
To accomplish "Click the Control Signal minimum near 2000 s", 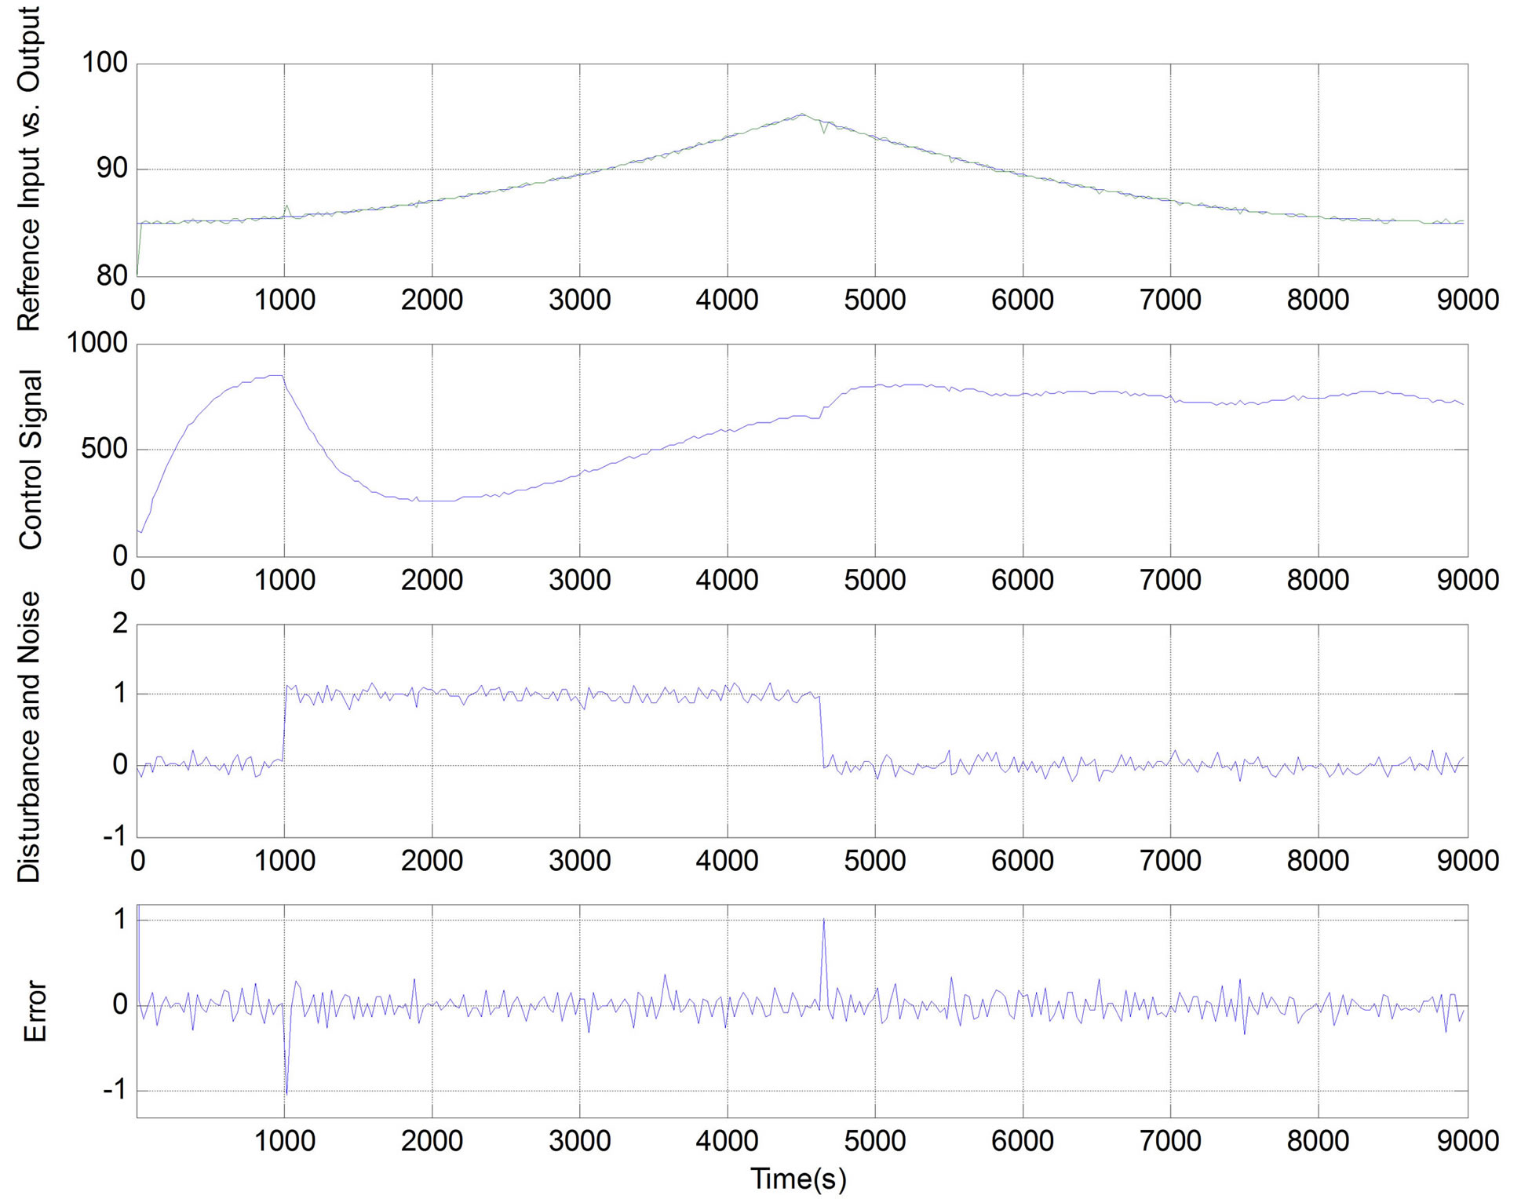I will pos(436,501).
